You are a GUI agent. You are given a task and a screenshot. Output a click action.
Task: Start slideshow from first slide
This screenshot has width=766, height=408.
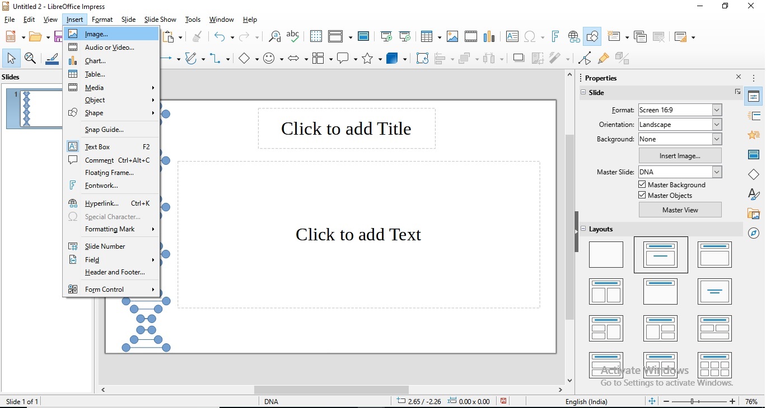386,36
